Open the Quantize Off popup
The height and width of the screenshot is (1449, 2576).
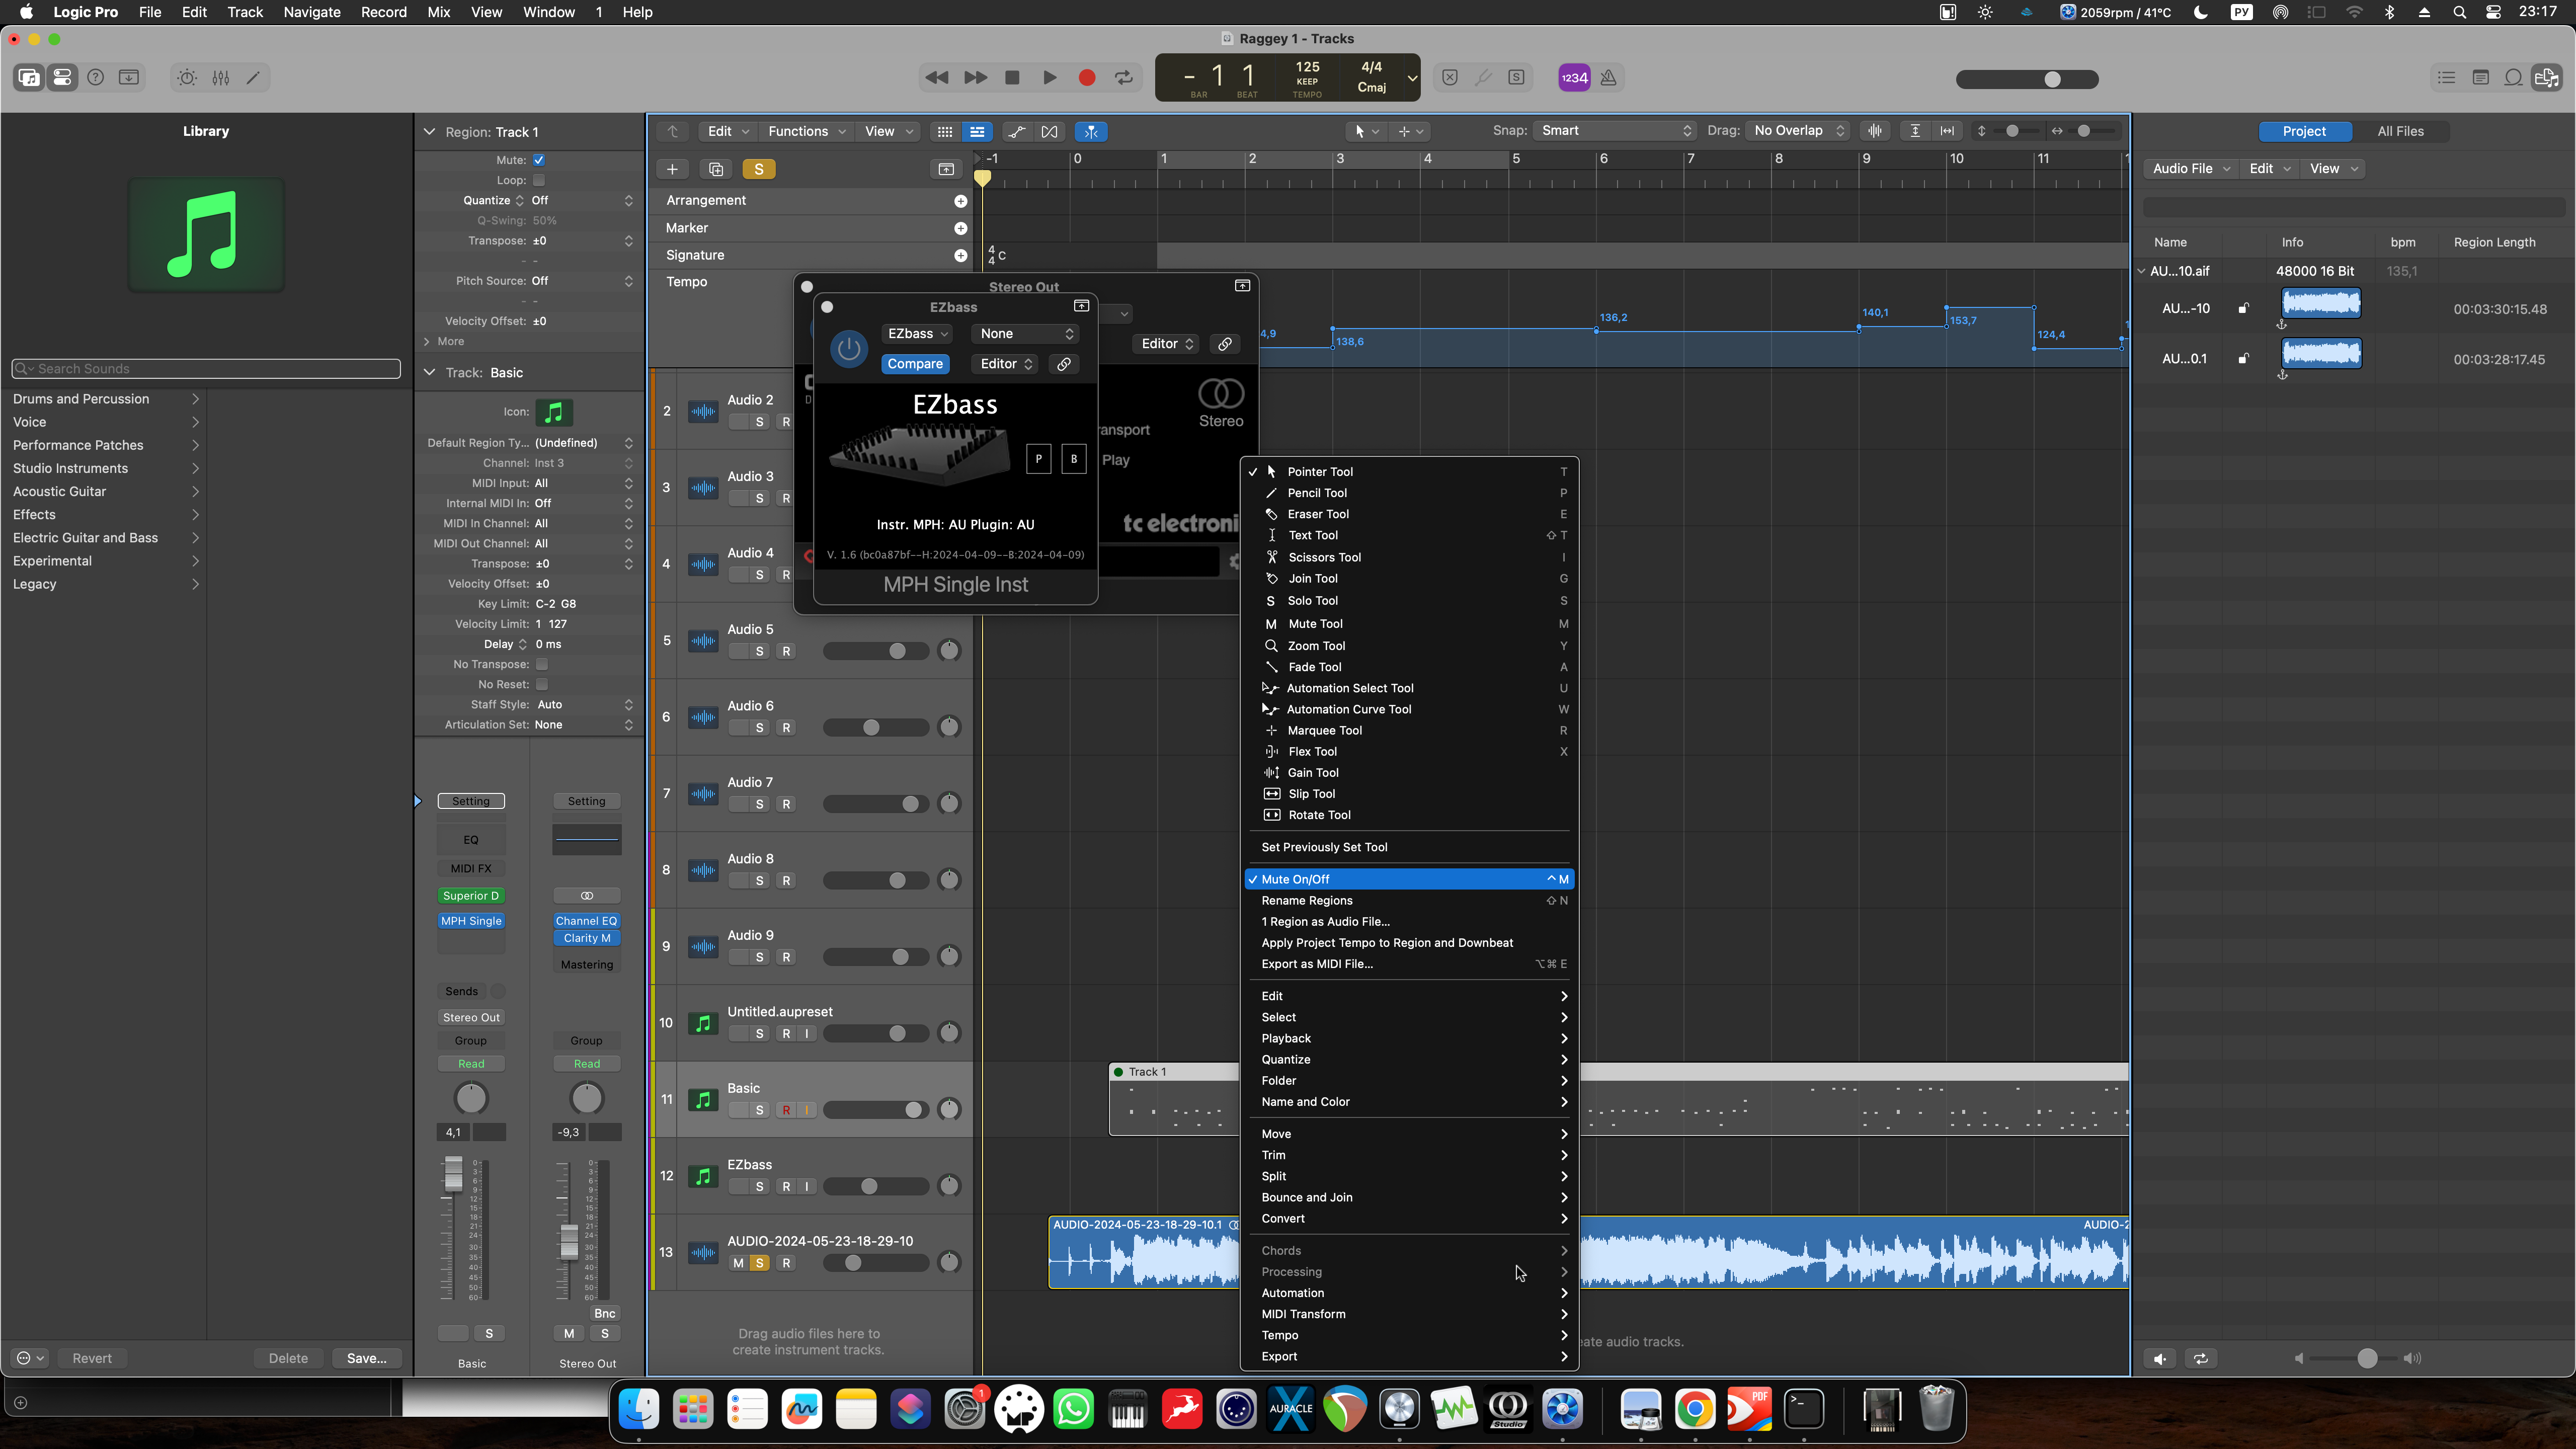pos(582,200)
